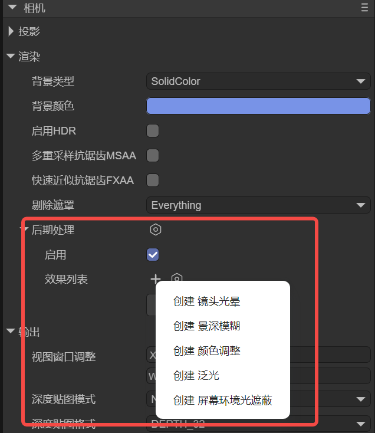Choose 创建 颜色调整 menu entry
This screenshot has width=375, height=433.
point(207,351)
